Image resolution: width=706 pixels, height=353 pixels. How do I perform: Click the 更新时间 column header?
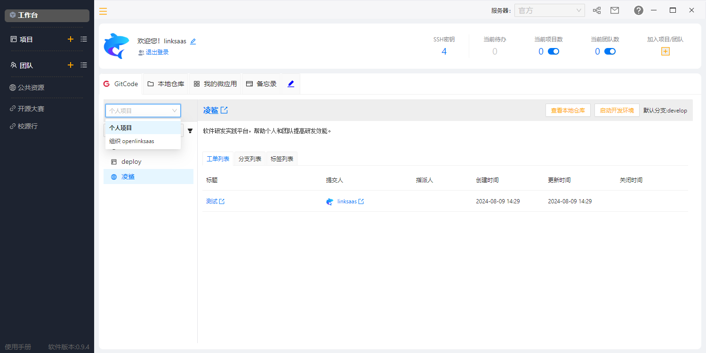click(x=559, y=180)
